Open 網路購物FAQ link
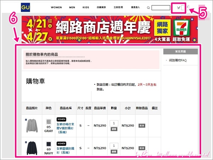This screenshot has width=213, height=160. [x=178, y=60]
